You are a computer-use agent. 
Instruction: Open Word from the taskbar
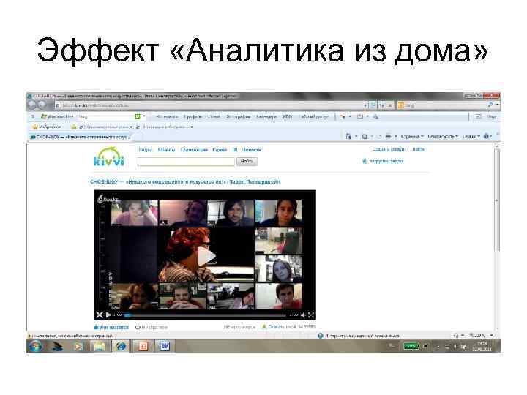[165, 346]
